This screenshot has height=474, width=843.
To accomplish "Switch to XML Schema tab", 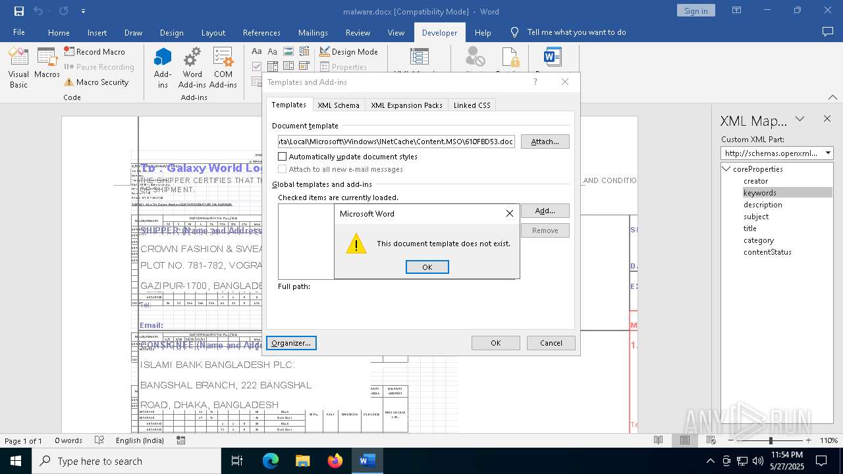I will pos(339,105).
